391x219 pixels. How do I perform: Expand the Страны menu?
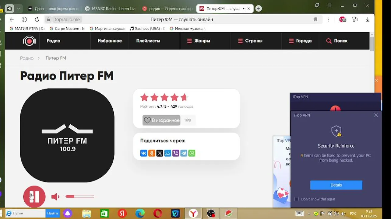coord(250,41)
